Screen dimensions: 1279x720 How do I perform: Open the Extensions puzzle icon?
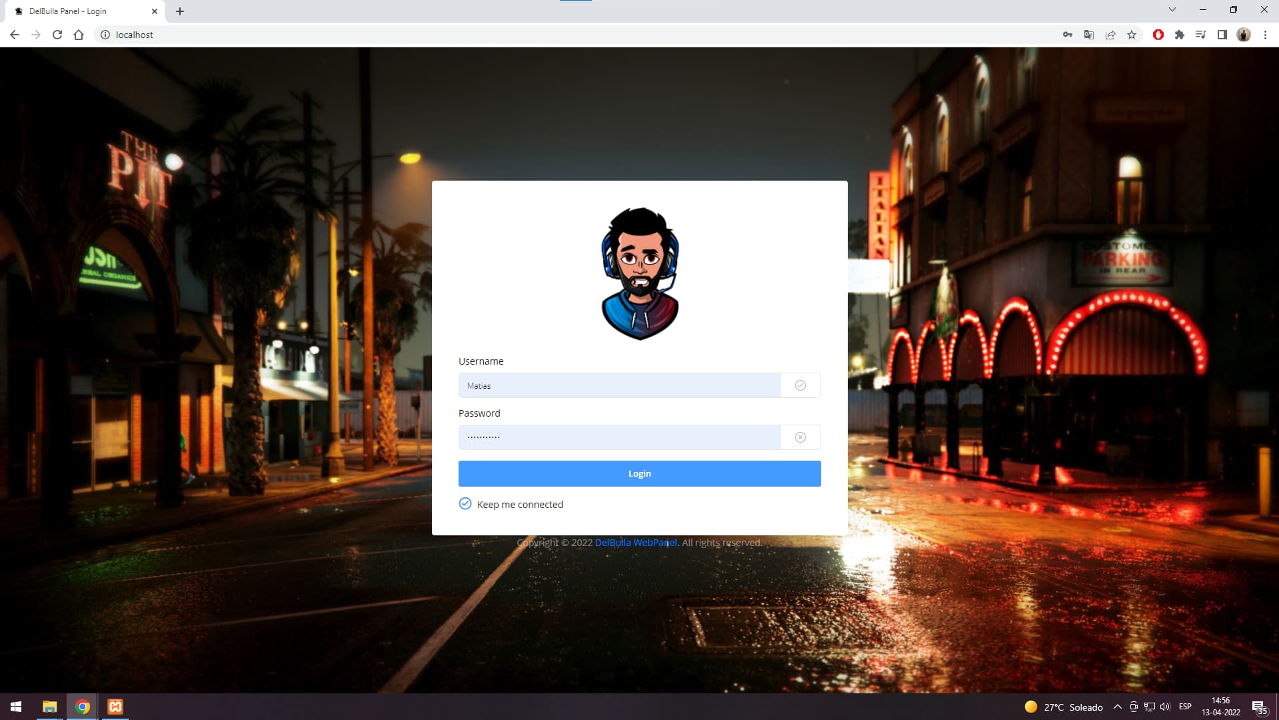tap(1180, 35)
